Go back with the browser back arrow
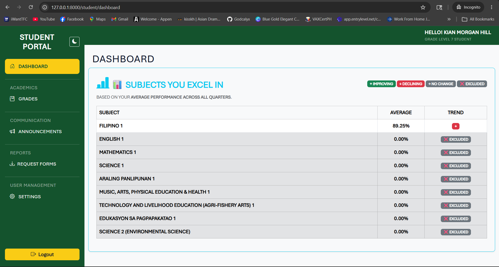Viewport: 499px width, 267px height. pyautogui.click(x=8, y=7)
